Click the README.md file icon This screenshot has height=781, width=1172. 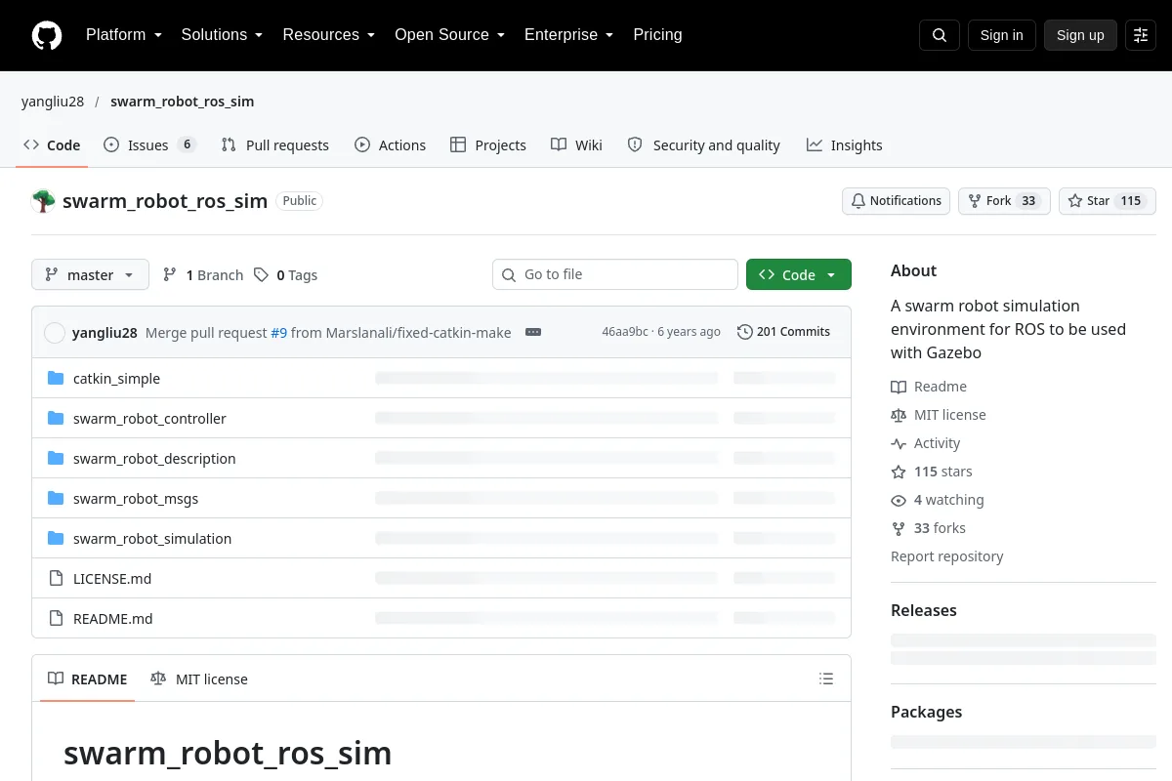coord(56,619)
